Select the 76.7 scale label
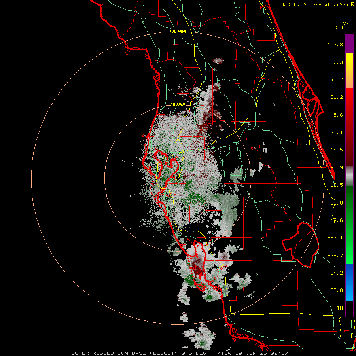Viewport: 356px width, 356px height. coord(337,80)
